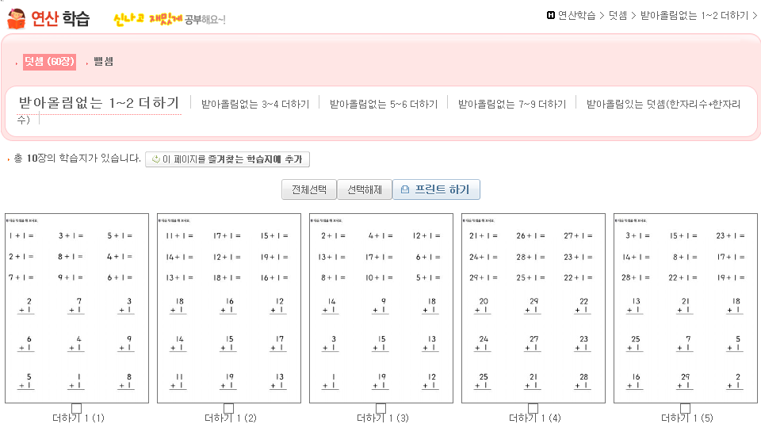Open the 더하기 1 (3) worksheet thumbnail
This screenshot has height=424, width=761.
click(380, 307)
